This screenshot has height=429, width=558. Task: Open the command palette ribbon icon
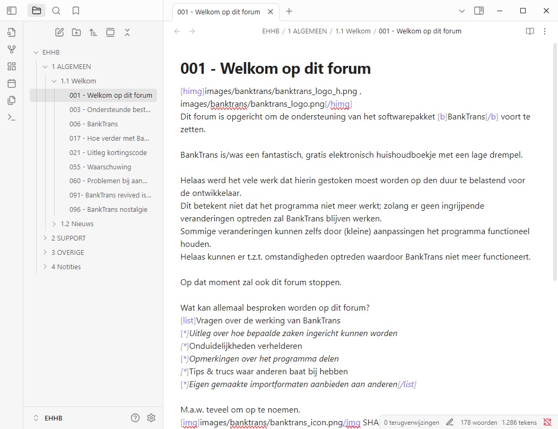(x=12, y=117)
